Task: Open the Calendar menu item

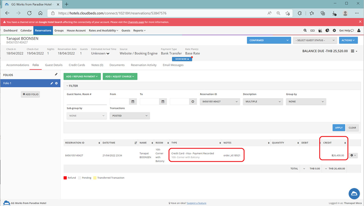Action: click(x=26, y=31)
